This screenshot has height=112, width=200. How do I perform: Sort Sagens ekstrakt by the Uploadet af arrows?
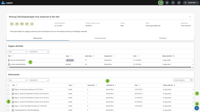[x=114, y=56]
